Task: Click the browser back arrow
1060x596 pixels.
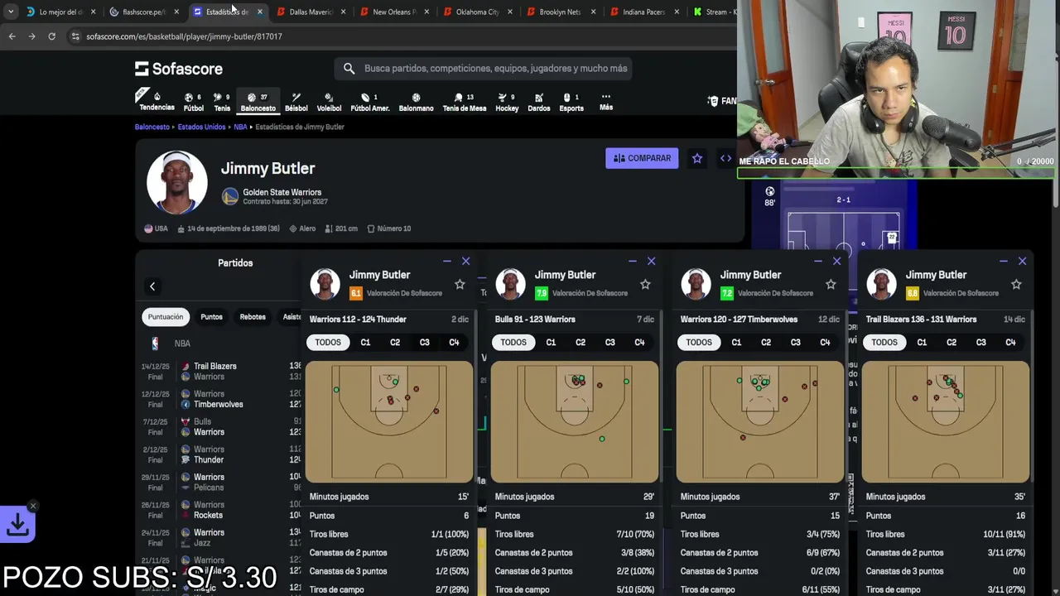Action: [x=12, y=36]
